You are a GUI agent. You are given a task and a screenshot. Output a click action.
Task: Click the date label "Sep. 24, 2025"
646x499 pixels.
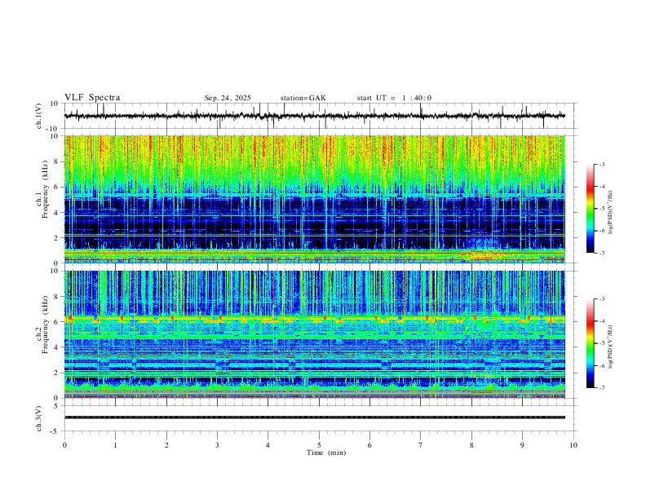(228, 98)
